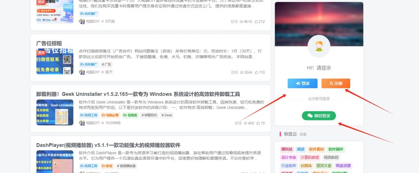Click 电脑DIY author name beside 16分钟前
This screenshot has width=419, height=173.
(93, 123)
